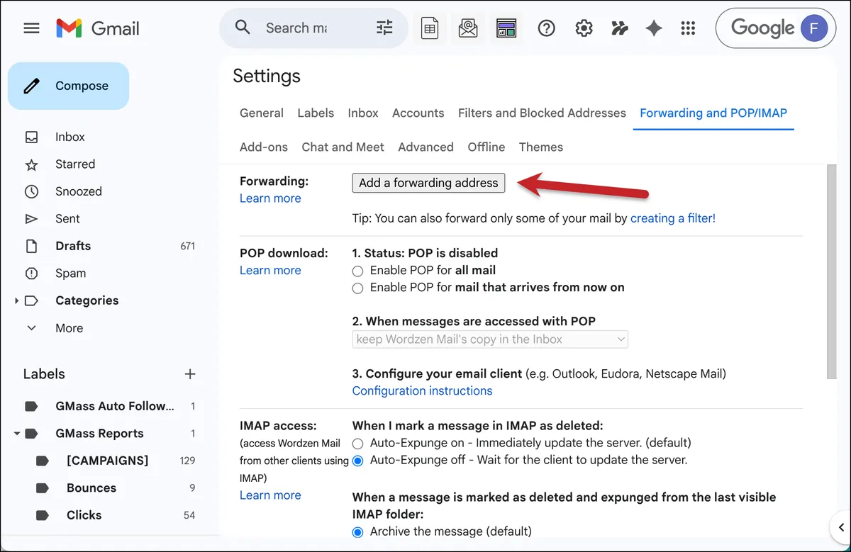Open Learn more under IMAP access
The image size is (851, 552).
coord(270,495)
